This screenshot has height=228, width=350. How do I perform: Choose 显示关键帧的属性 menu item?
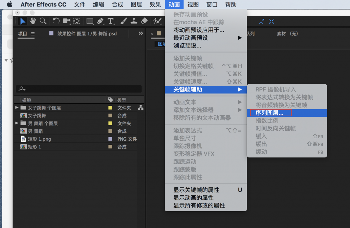pos(205,190)
